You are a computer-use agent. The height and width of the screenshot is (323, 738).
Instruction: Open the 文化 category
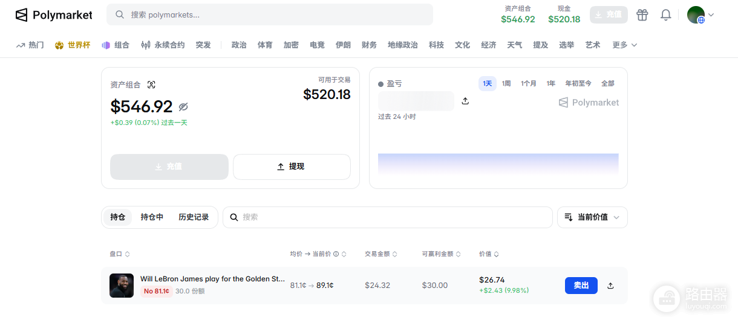tap(462, 45)
